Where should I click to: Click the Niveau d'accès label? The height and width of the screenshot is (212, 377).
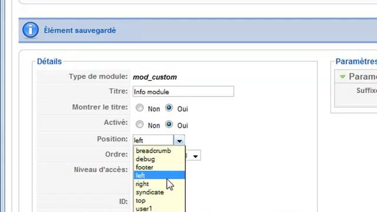pyautogui.click(x=101, y=170)
